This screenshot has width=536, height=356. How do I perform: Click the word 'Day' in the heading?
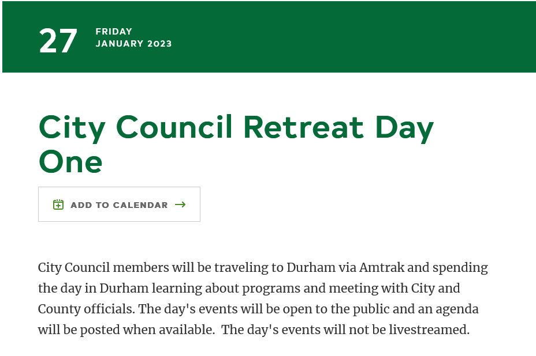pos(404,128)
